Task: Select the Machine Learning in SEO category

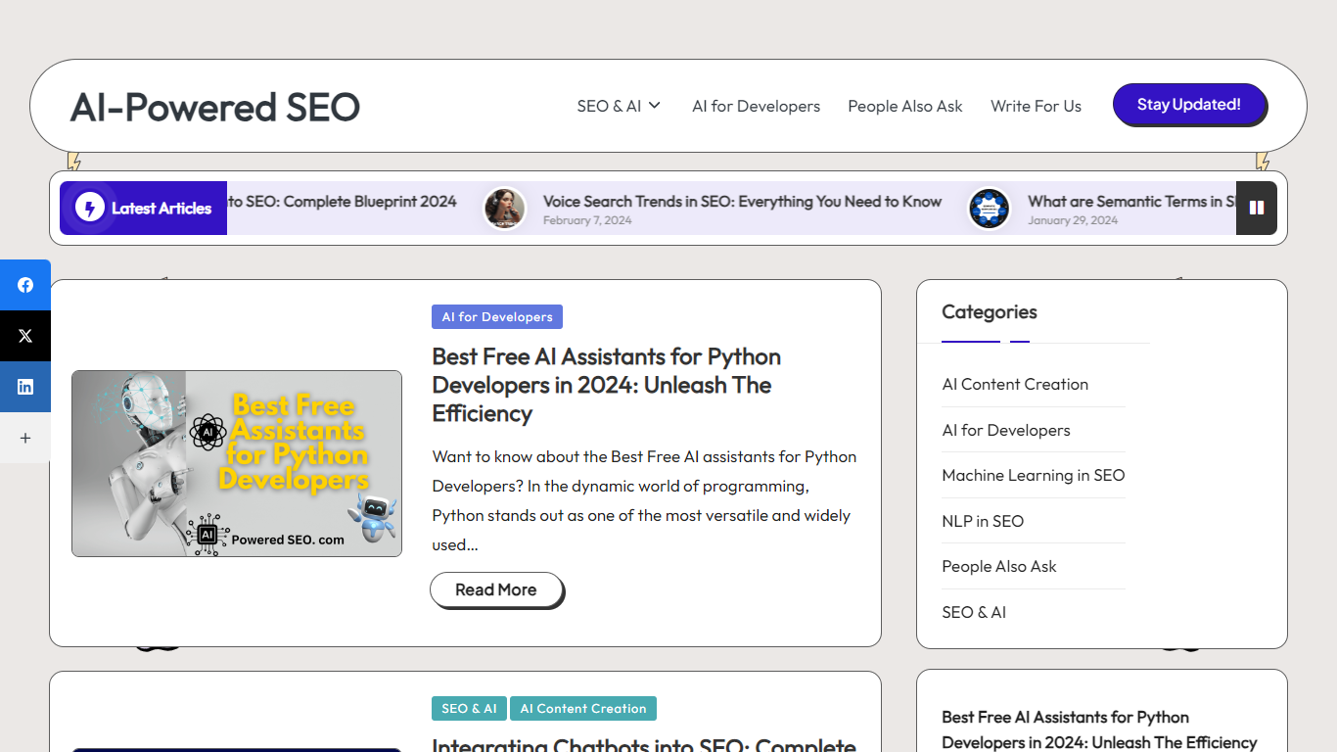Action: coord(1033,475)
